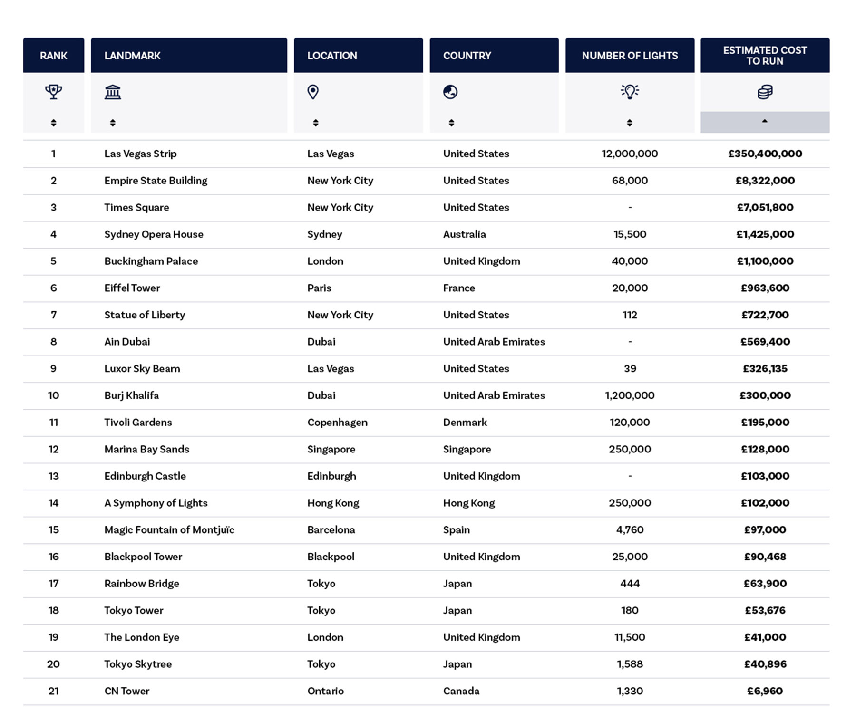Sort table by Rank arrows
Screen dimensions: 856x721
click(54, 123)
